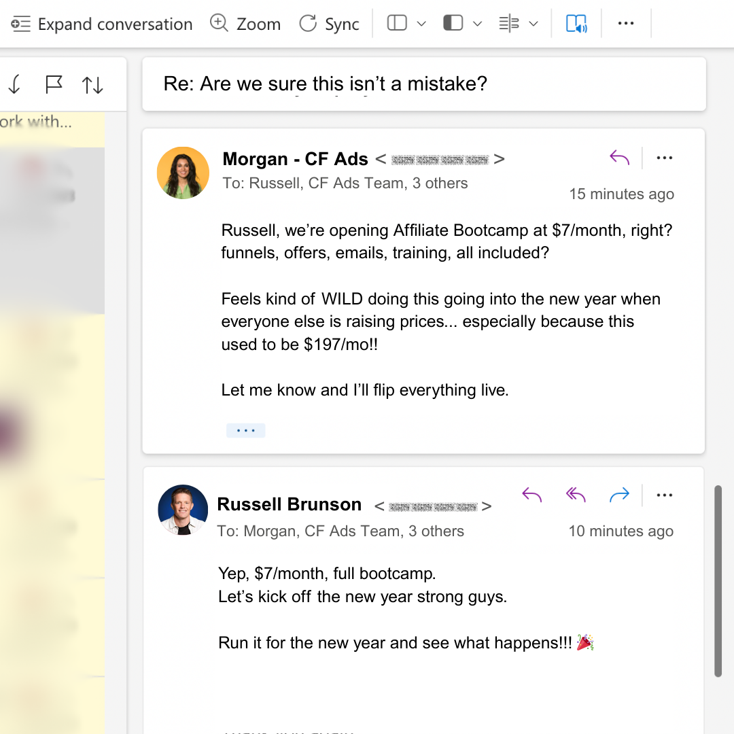Click recipients line 'To: Morgan, CF Ads Team'

coord(340,531)
